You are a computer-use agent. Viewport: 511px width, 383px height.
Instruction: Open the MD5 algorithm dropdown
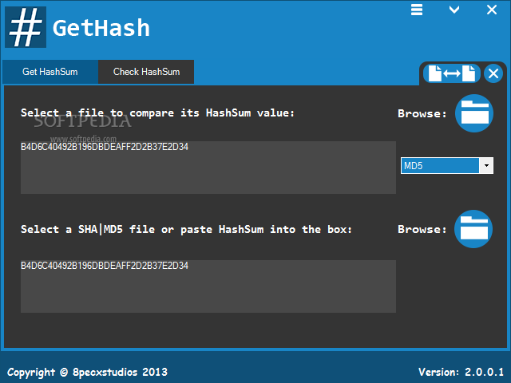pyautogui.click(x=447, y=166)
